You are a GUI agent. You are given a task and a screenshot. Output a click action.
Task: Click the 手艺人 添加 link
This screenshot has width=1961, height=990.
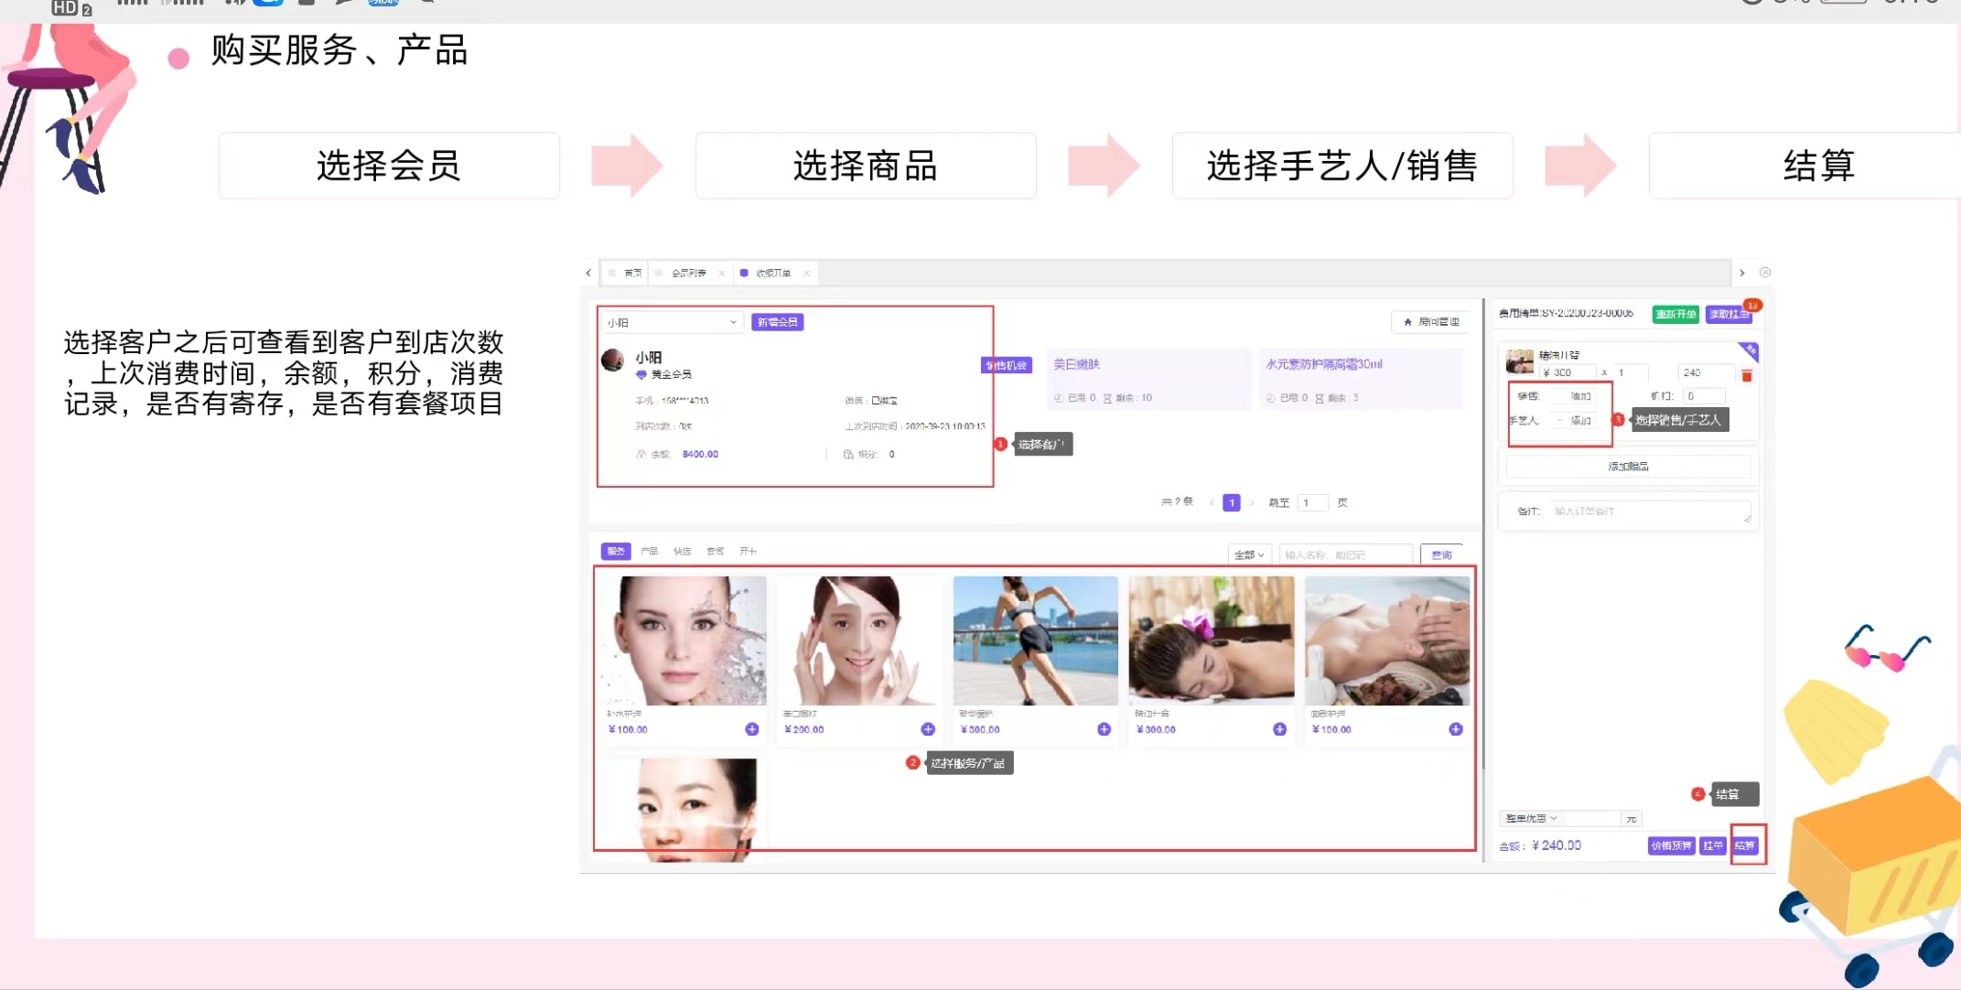[x=1580, y=421]
